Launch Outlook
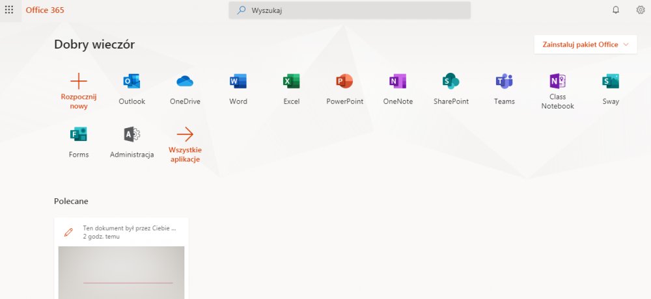This screenshot has height=299, width=651. coord(132,81)
